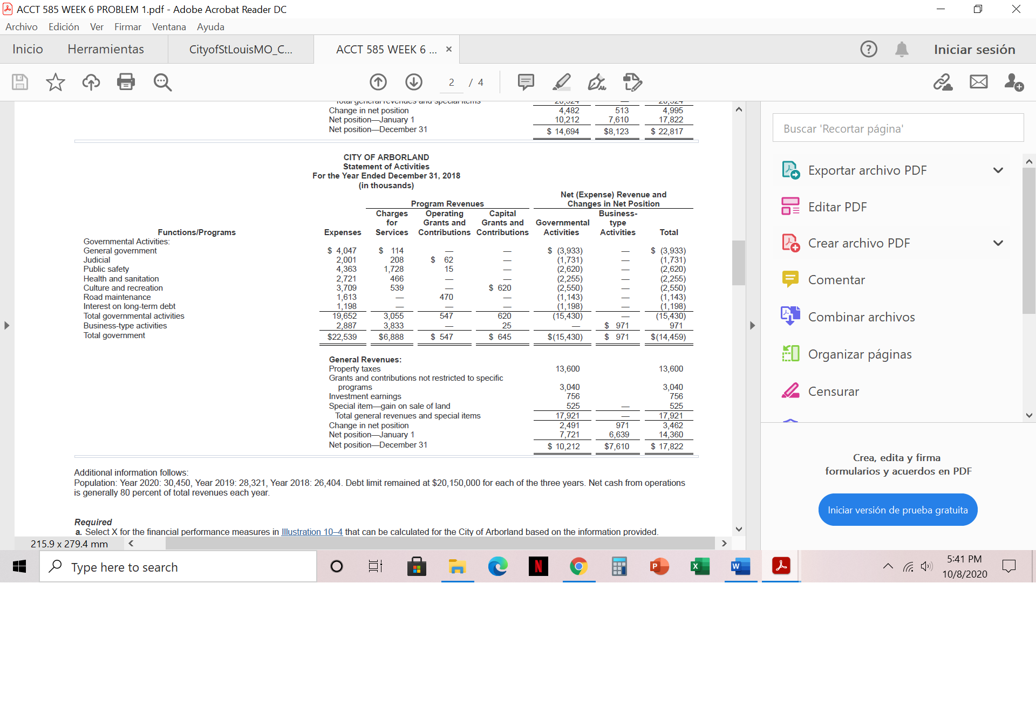Expand the Crear archivo PDF options

pyautogui.click(x=998, y=243)
